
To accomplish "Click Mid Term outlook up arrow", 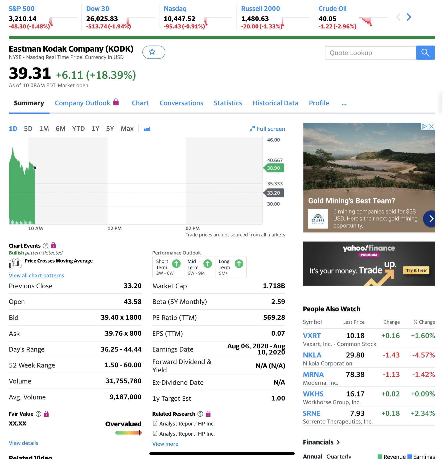I will tap(208, 264).
